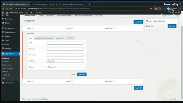
Task: Click the browser address bar
Action: tap(82, 9)
